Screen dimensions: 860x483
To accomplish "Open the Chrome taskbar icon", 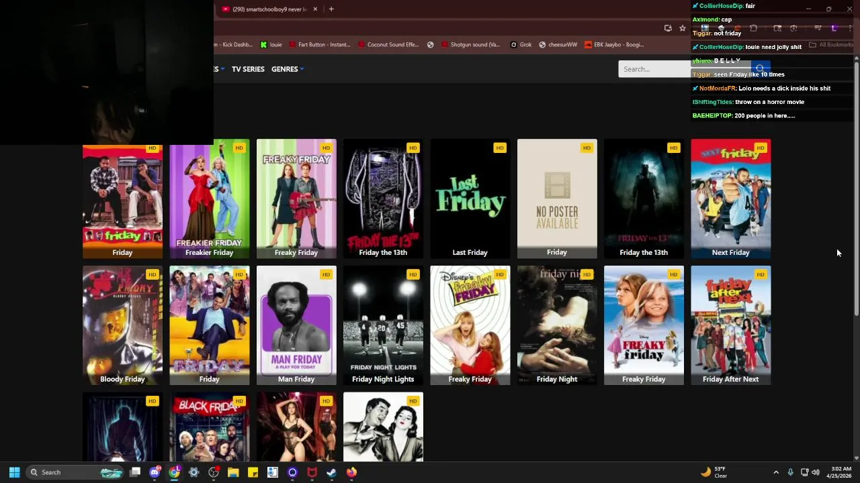I will click(175, 472).
